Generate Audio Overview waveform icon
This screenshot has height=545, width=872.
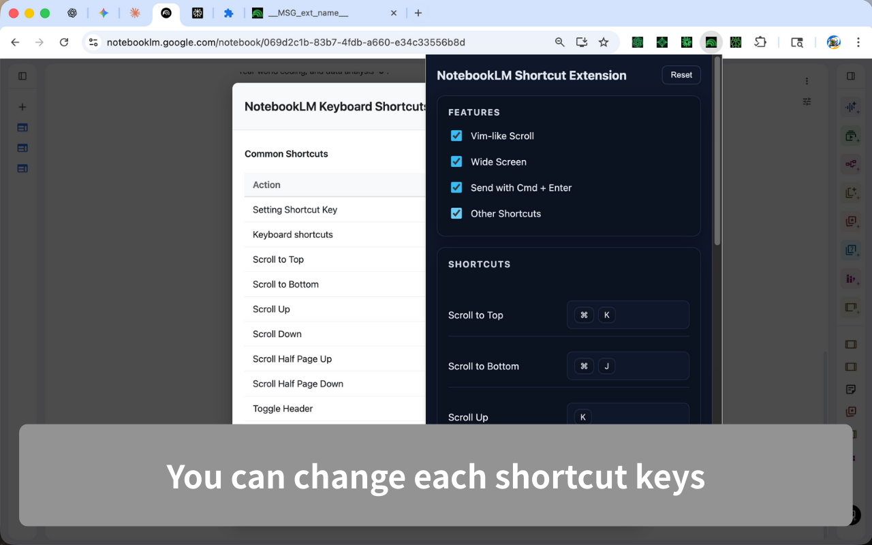pos(851,107)
